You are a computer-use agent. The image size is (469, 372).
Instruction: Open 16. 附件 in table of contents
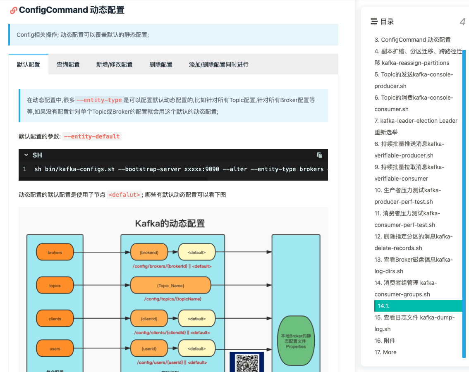pos(385,341)
